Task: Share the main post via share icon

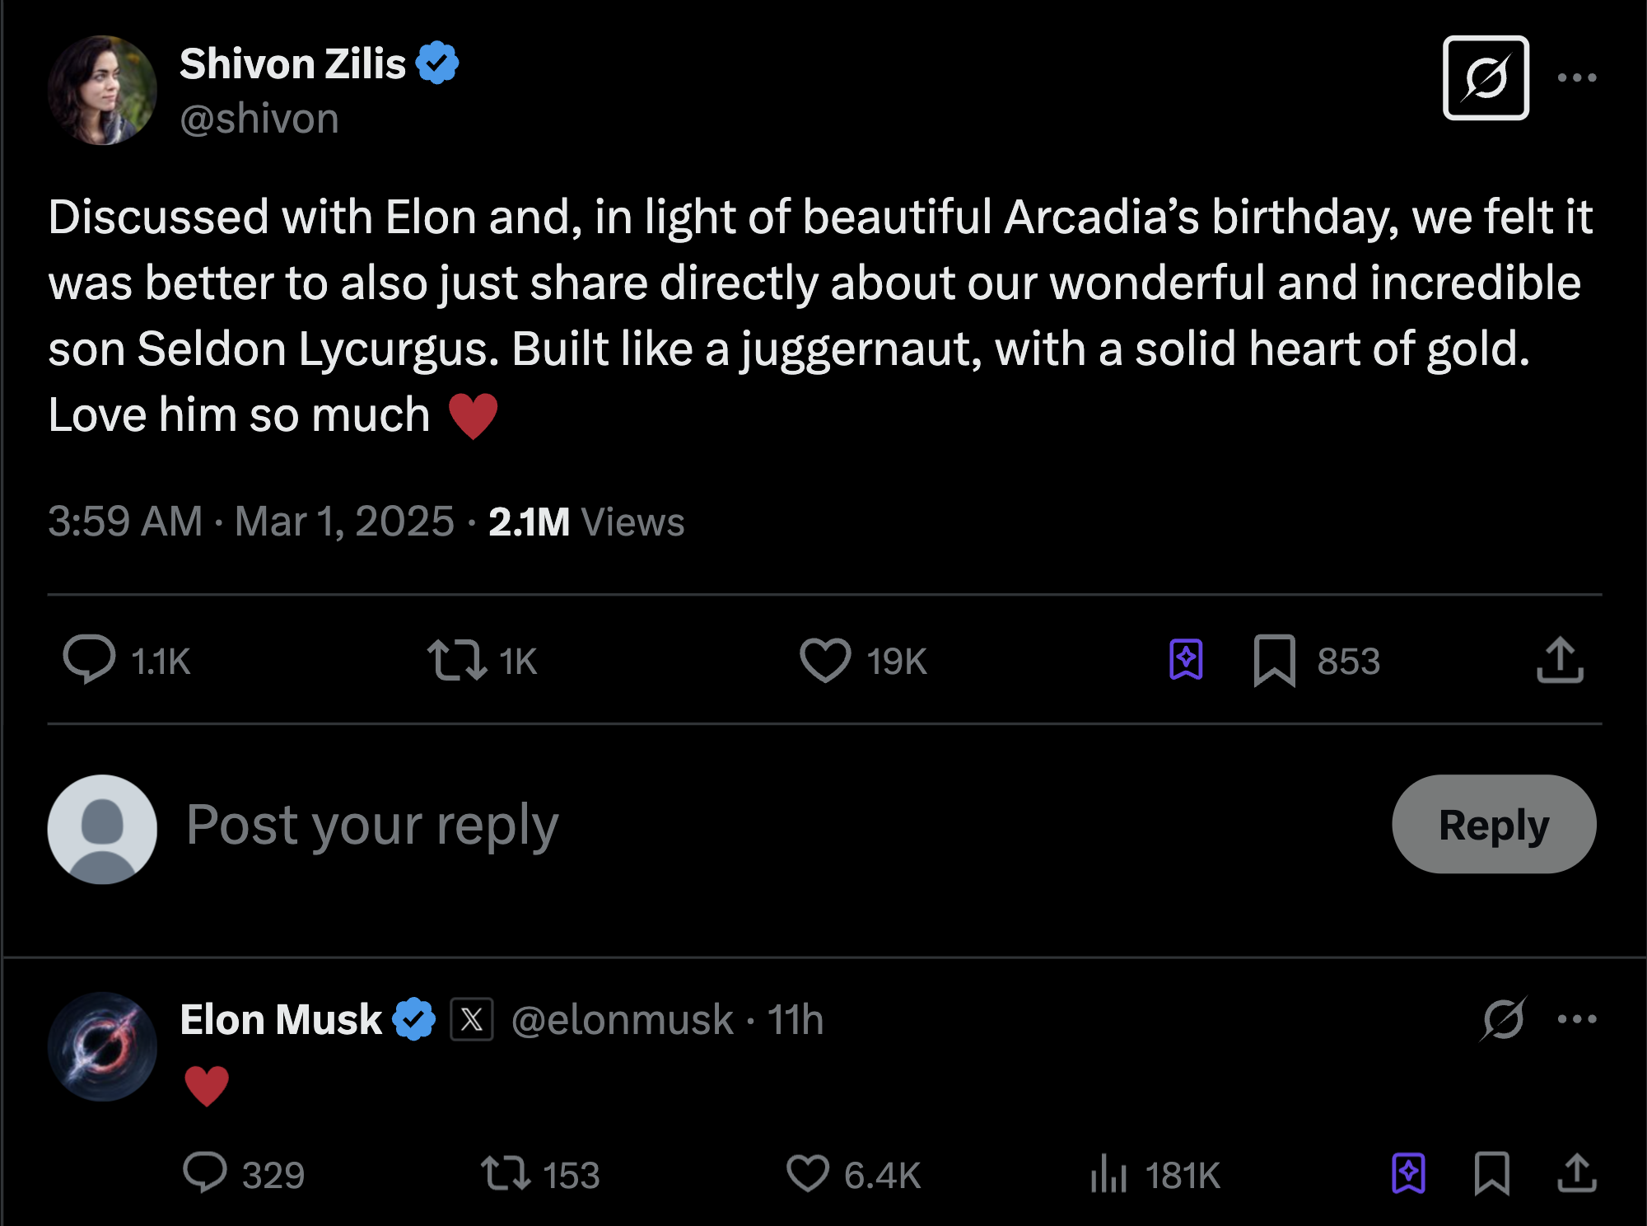Action: [1560, 660]
